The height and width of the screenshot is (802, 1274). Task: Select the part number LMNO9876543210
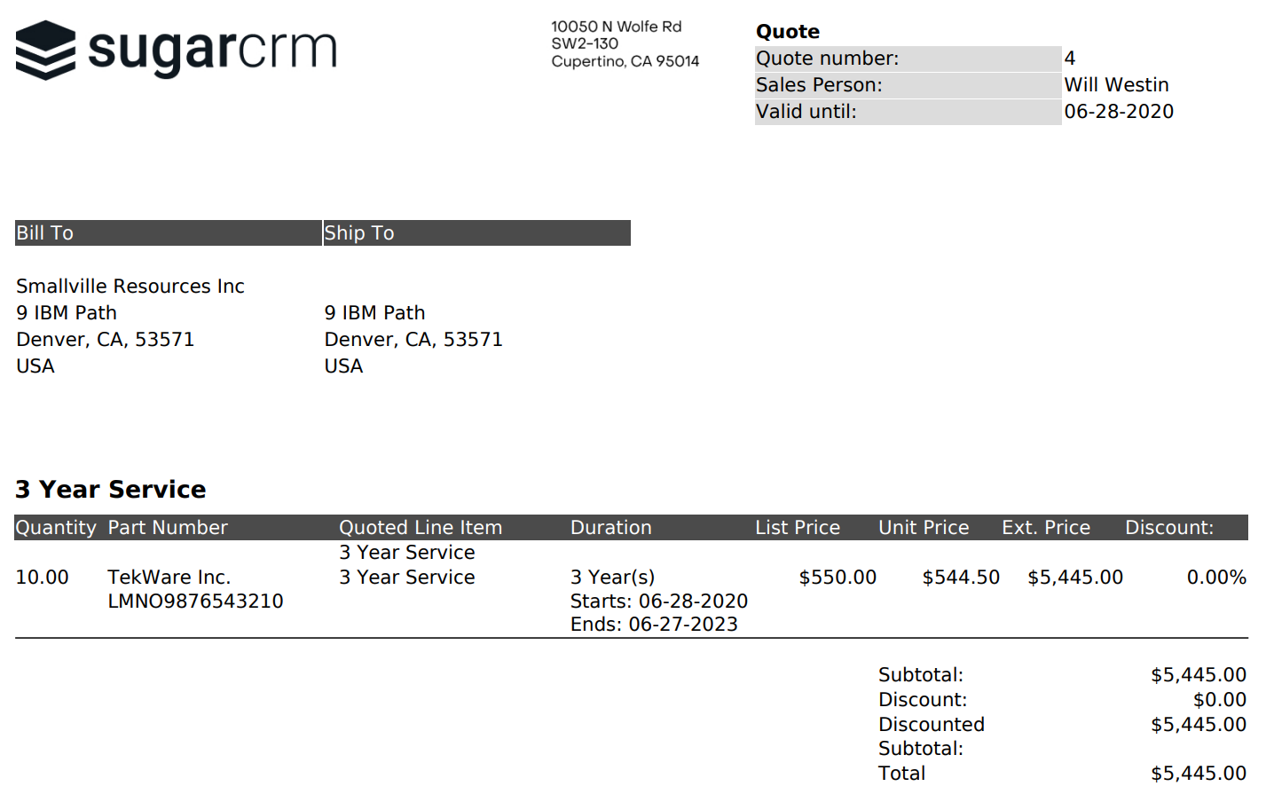[x=195, y=601]
